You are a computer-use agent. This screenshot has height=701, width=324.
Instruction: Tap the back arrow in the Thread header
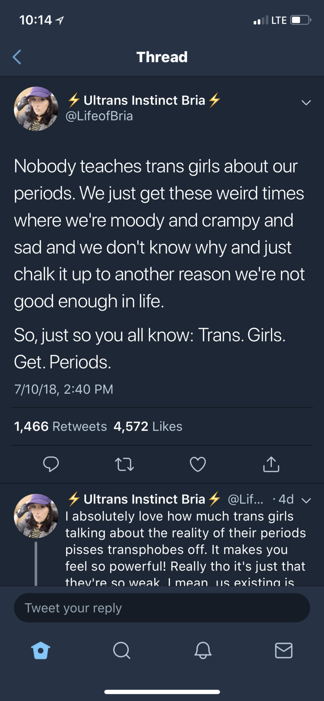17,57
